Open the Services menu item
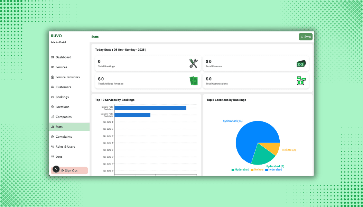Screen dimensions: 363x207 click(x=61, y=67)
